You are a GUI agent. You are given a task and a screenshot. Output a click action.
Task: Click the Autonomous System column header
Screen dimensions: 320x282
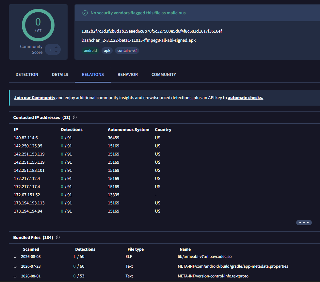(129, 130)
